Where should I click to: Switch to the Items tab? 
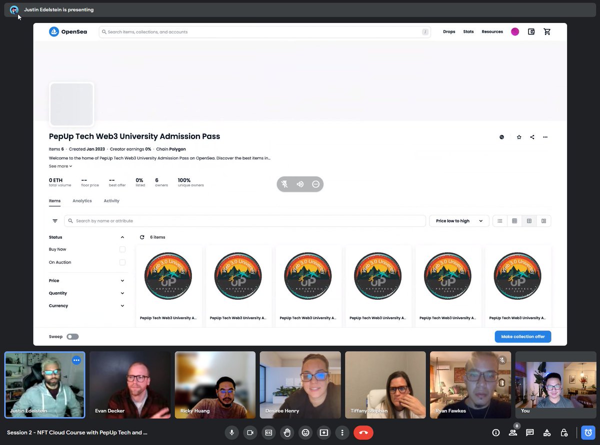tap(54, 201)
